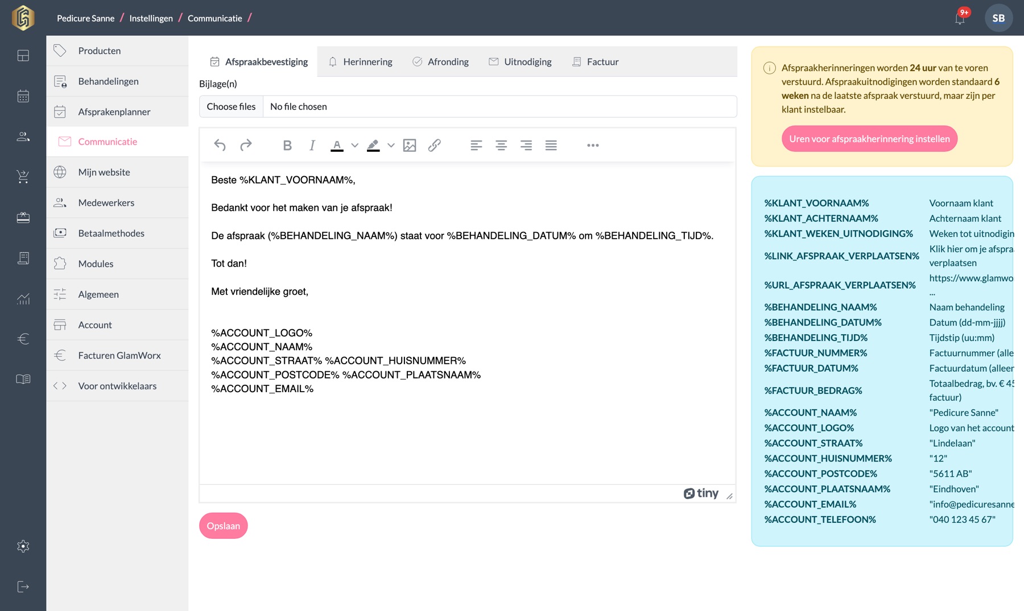Image resolution: width=1024 pixels, height=611 pixels.
Task: Switch to the Afronding tab
Action: [440, 61]
